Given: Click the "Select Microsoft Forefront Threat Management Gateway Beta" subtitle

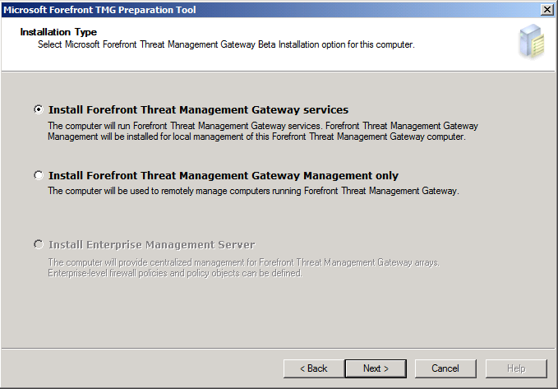Looking at the screenshot, I should point(226,44).
